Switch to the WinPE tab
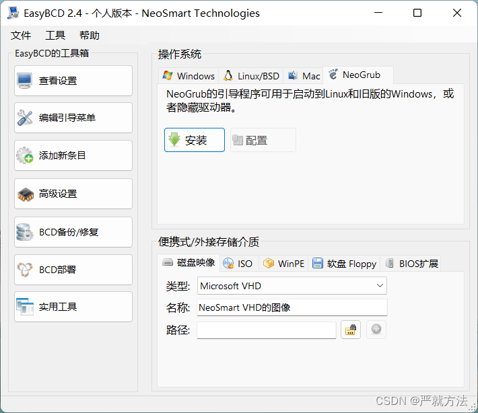This screenshot has height=413, width=478. pyautogui.click(x=283, y=264)
